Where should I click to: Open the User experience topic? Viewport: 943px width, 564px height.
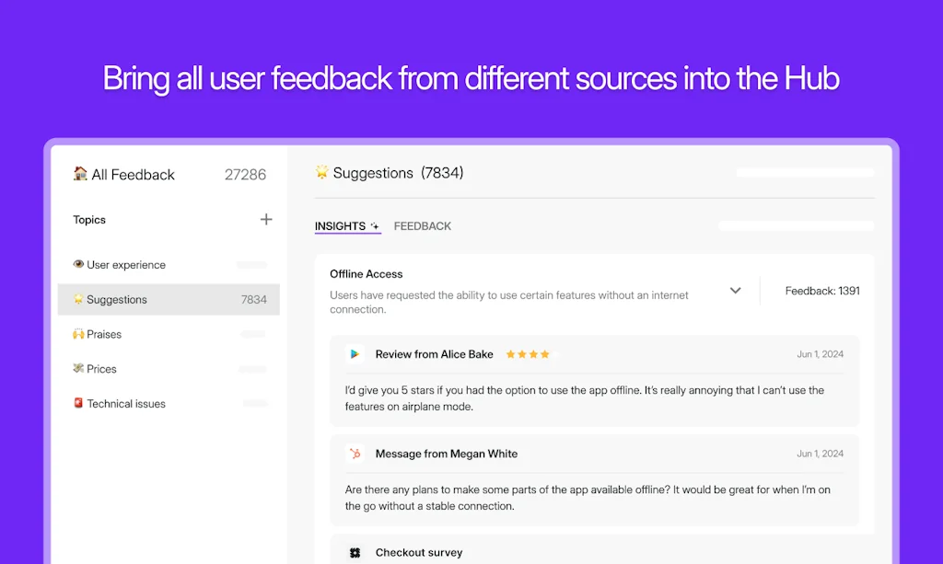tap(126, 265)
